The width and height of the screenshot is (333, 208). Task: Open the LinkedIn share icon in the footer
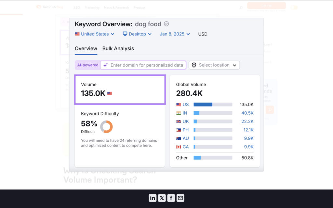point(153,198)
